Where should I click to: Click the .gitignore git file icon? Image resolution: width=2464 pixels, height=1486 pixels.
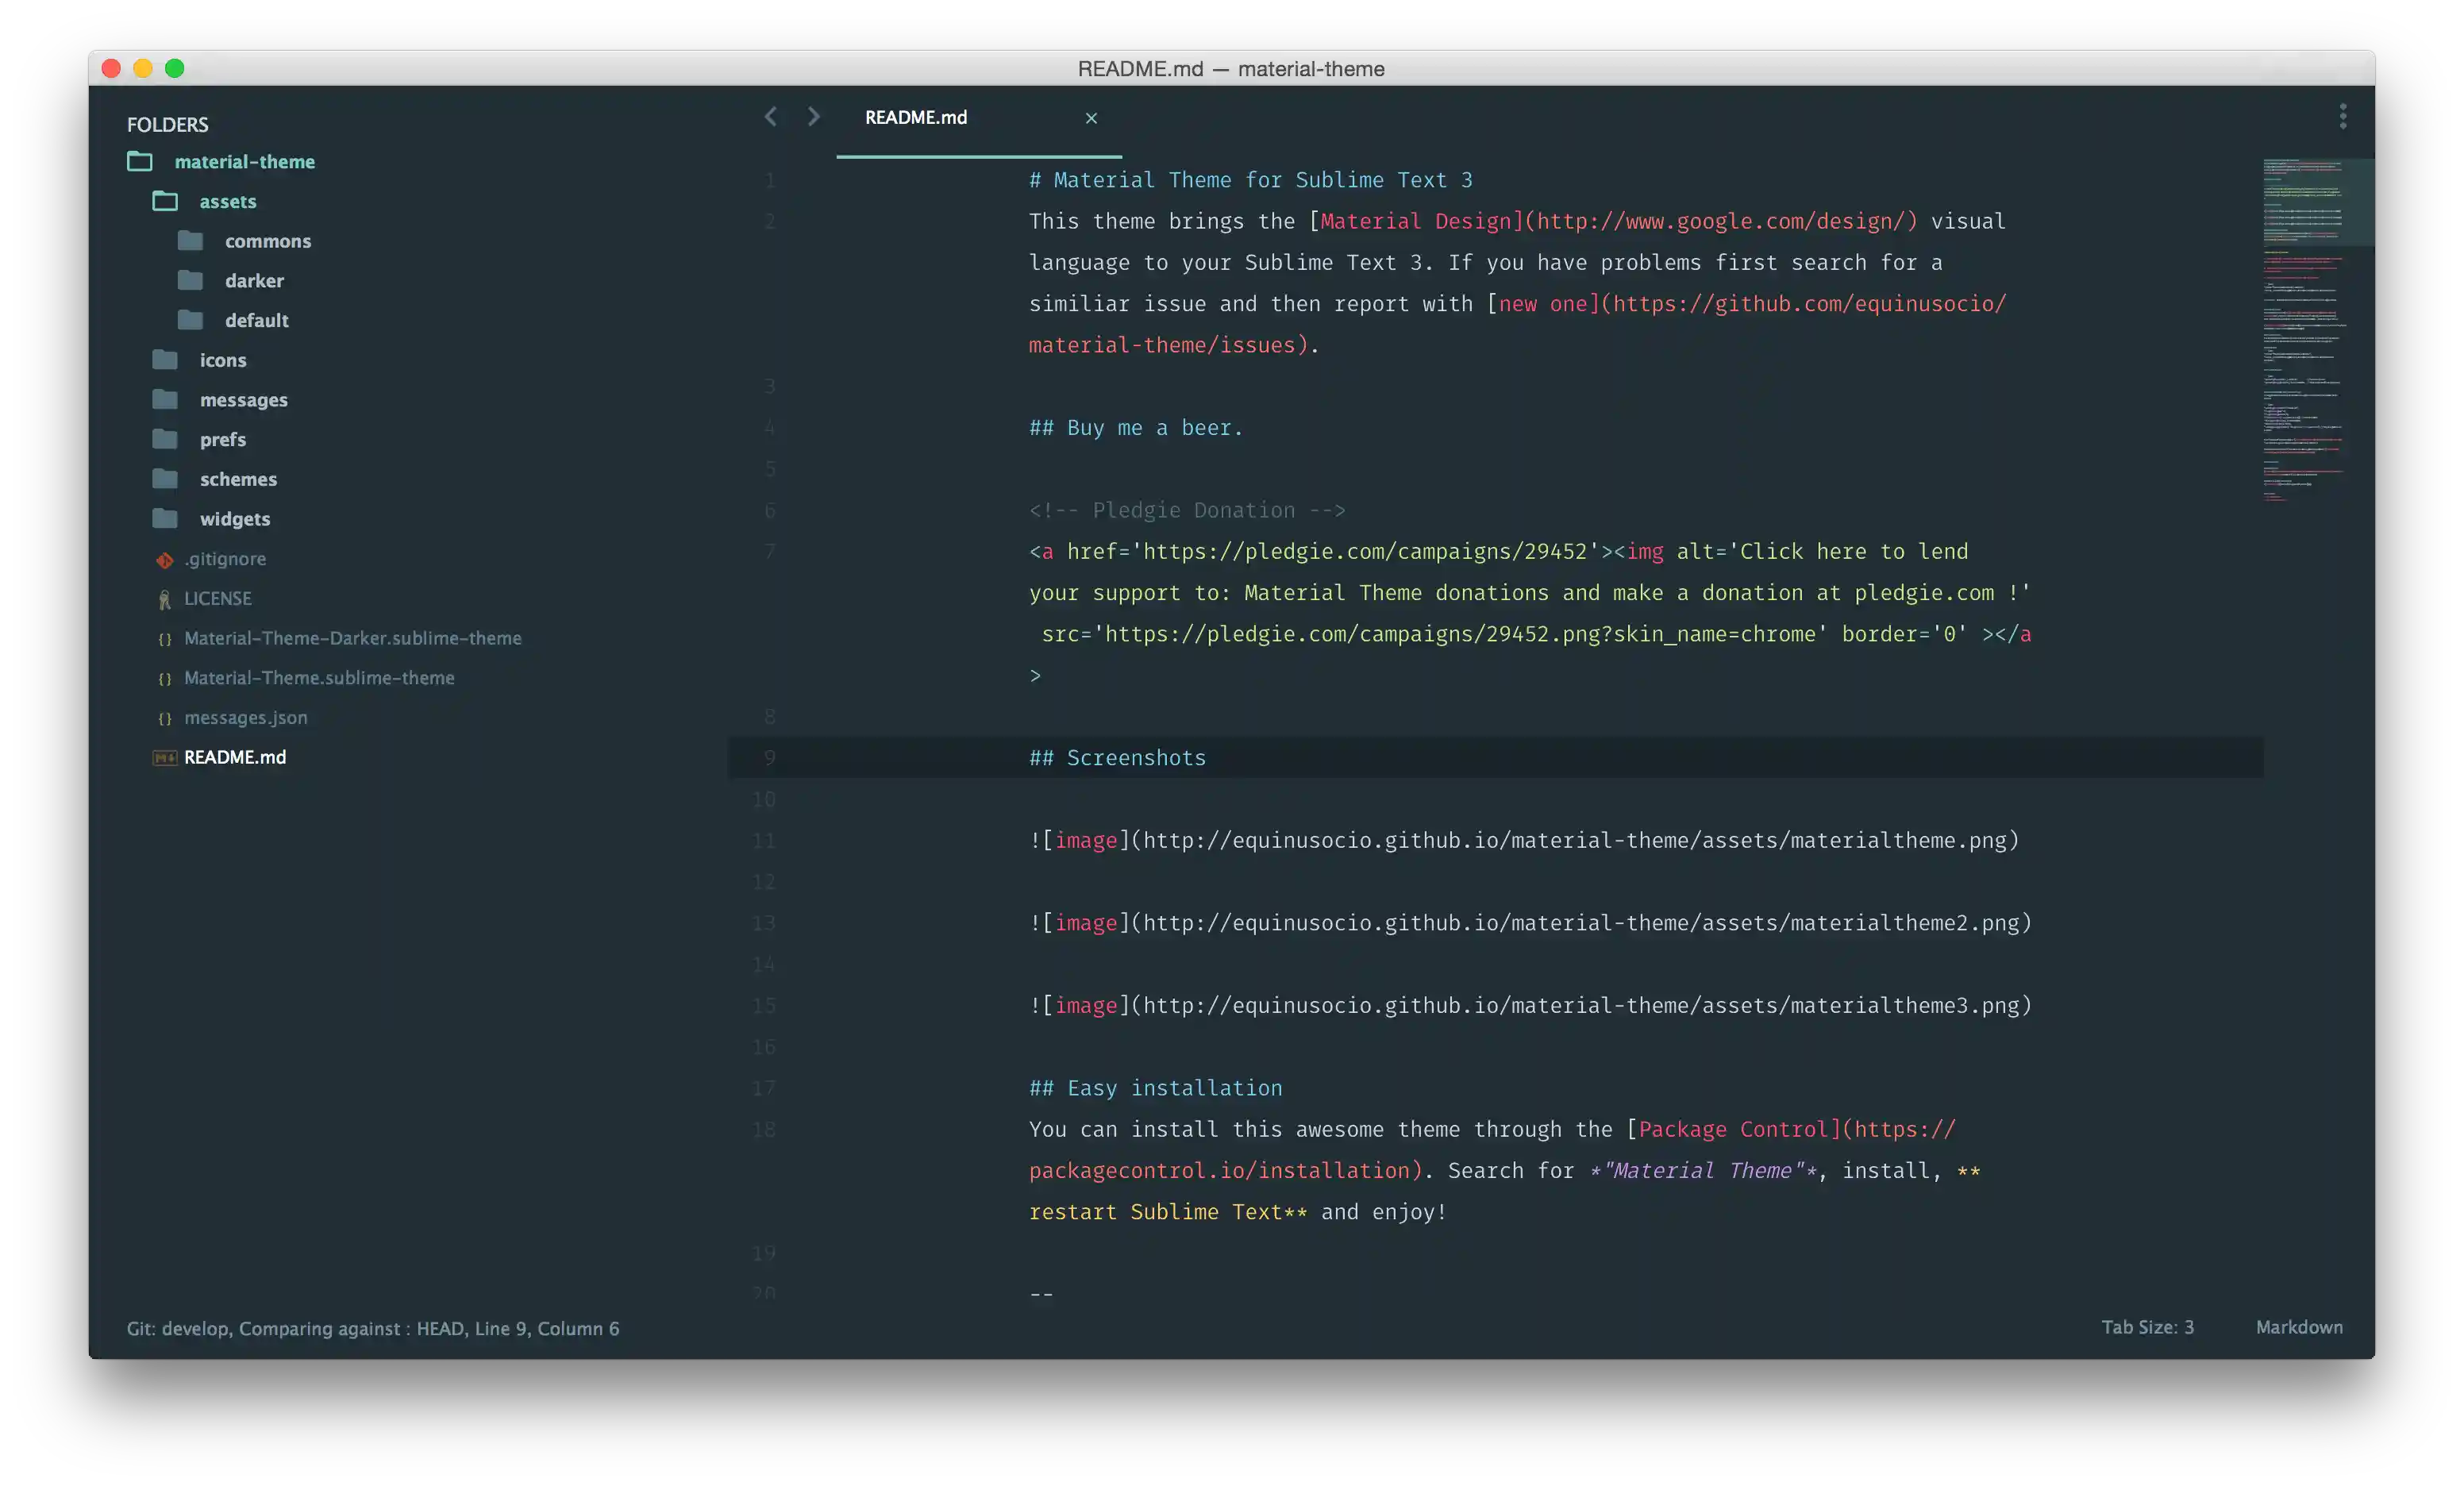click(165, 560)
